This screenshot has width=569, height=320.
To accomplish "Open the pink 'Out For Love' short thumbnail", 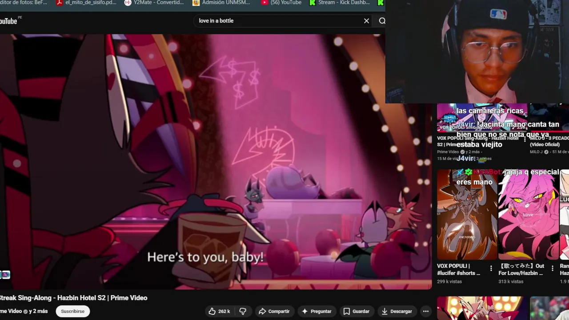I will [x=529, y=215].
